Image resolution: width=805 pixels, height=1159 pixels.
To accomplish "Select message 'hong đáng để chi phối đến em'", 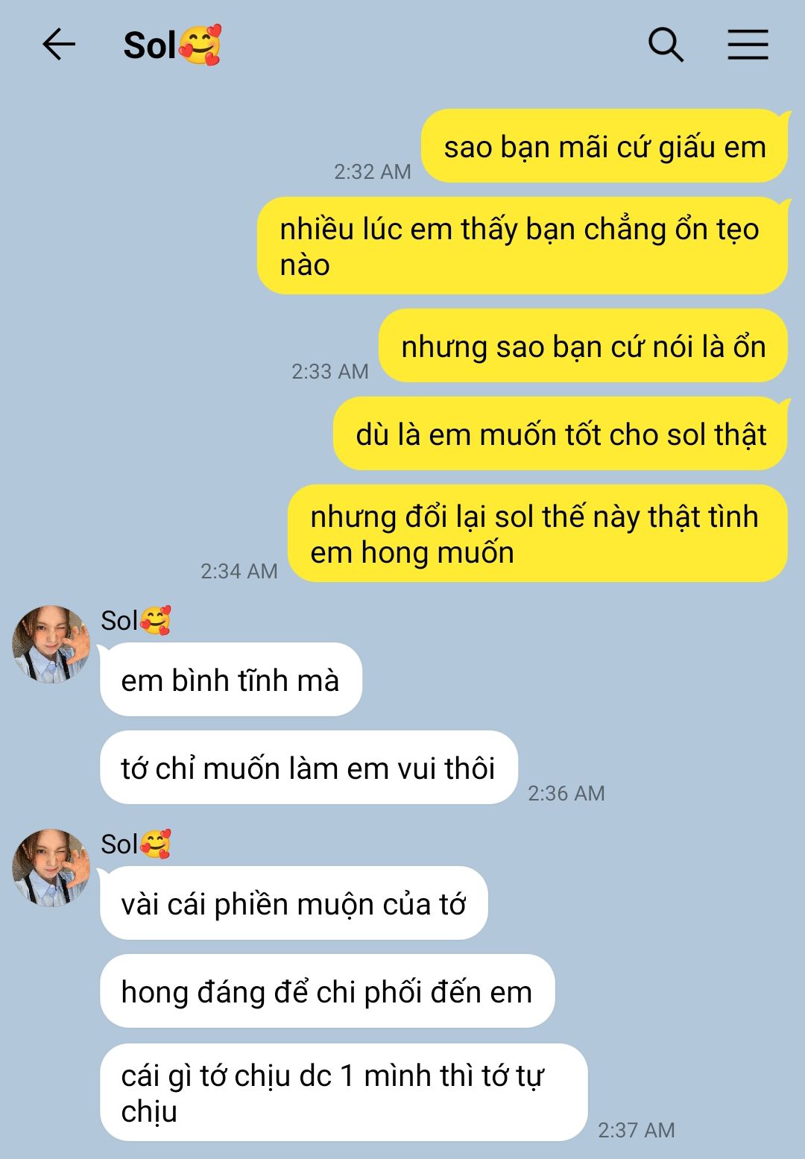I will pyautogui.click(x=327, y=991).
